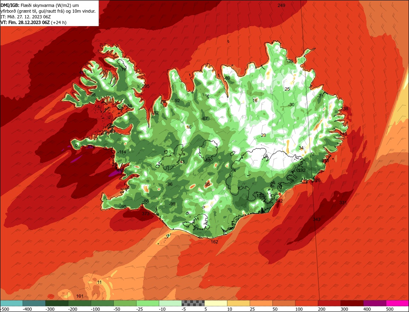Click the -86 value on the map
The image size is (409, 312).
click(145, 201)
